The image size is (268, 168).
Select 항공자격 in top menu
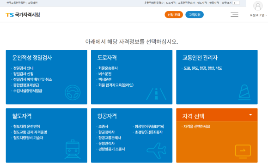coord(214,3)
